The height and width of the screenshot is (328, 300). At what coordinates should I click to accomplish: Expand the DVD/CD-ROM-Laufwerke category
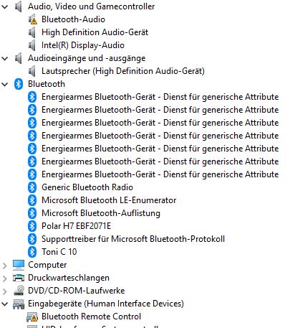coord(5,291)
